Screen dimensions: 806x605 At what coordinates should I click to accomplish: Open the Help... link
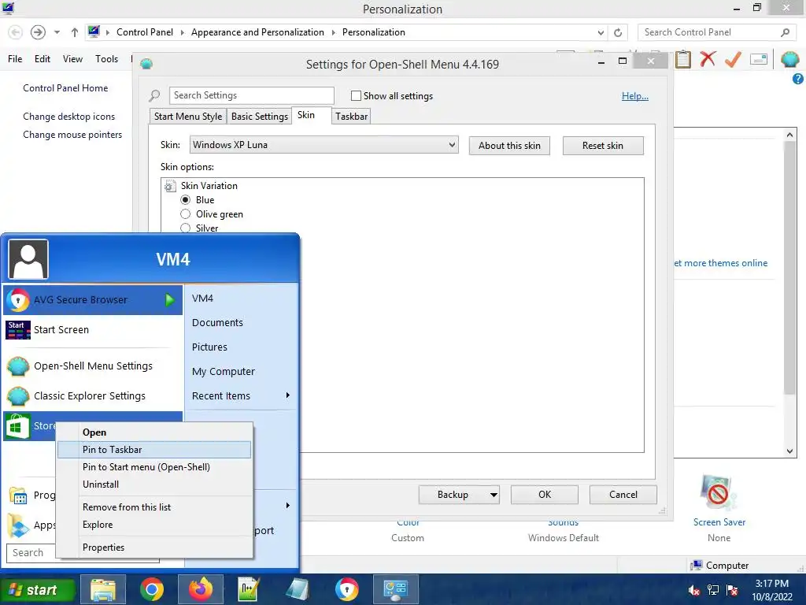pyautogui.click(x=635, y=96)
